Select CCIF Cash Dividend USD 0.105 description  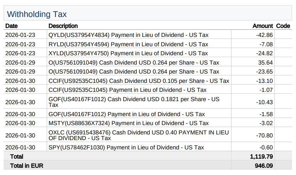point(139,81)
